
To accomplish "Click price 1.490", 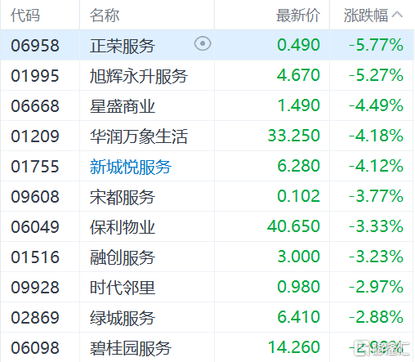I will pos(299,105).
